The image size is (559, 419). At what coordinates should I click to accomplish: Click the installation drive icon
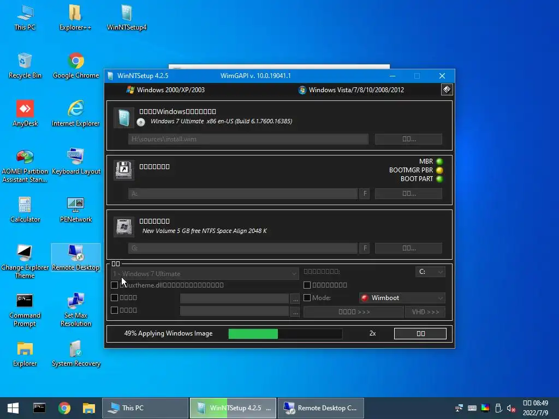point(124,226)
